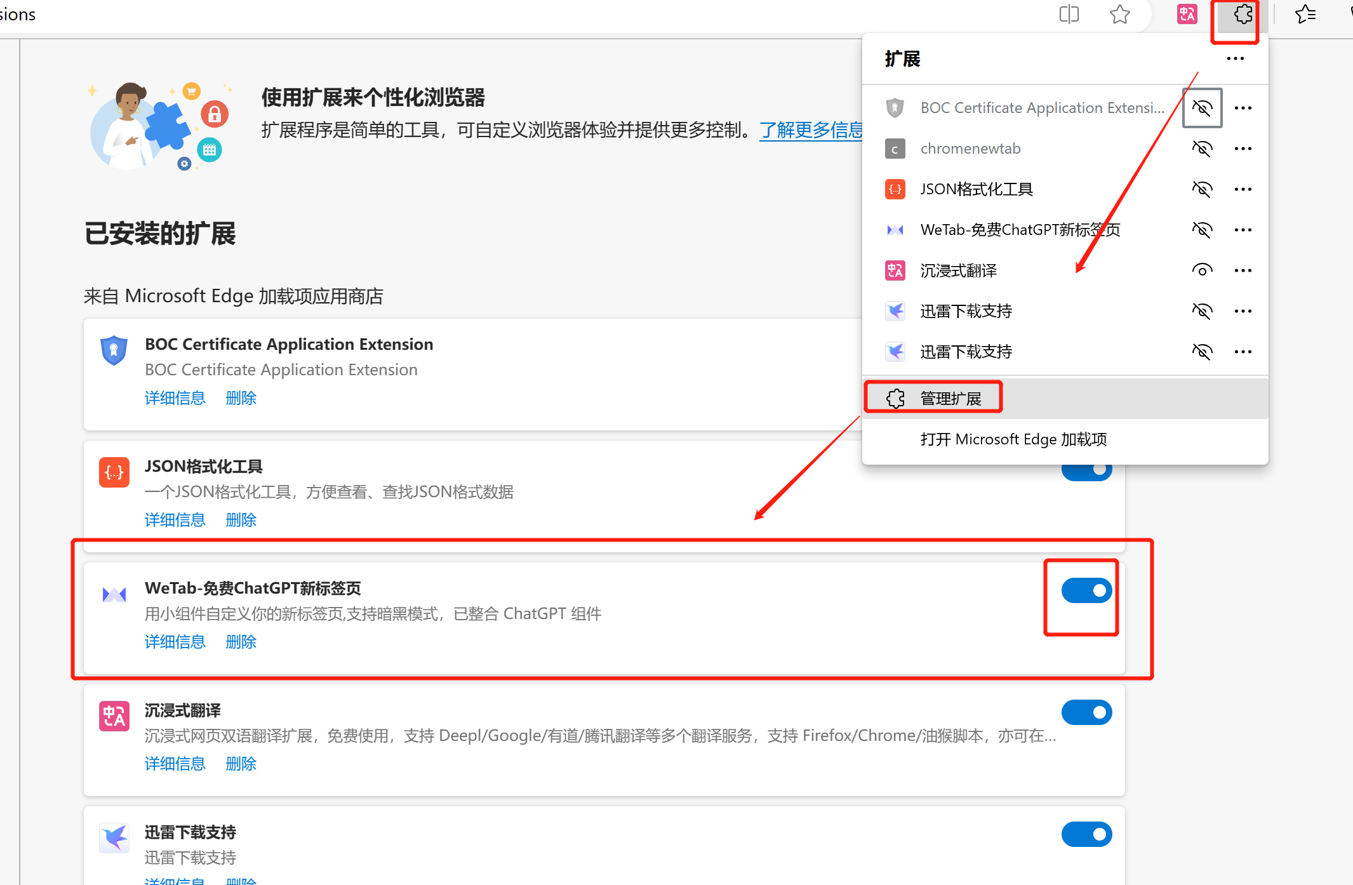Select JSON格式化工具 entry in popup

click(976, 189)
